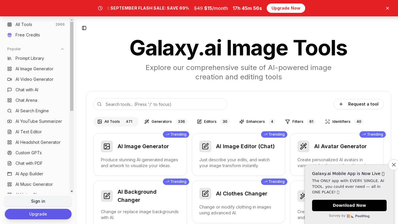Select the Filters tab
Viewport: 398px width, 224px height.
pos(300,122)
